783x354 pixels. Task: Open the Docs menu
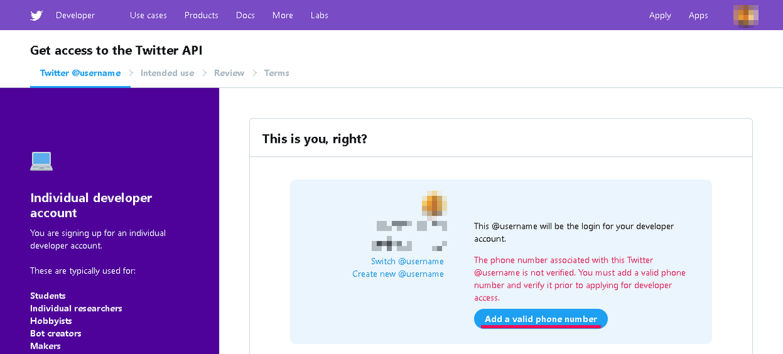click(x=245, y=16)
